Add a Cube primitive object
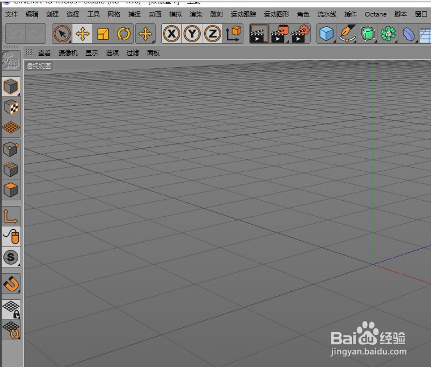This screenshot has width=431, height=367. [327, 34]
